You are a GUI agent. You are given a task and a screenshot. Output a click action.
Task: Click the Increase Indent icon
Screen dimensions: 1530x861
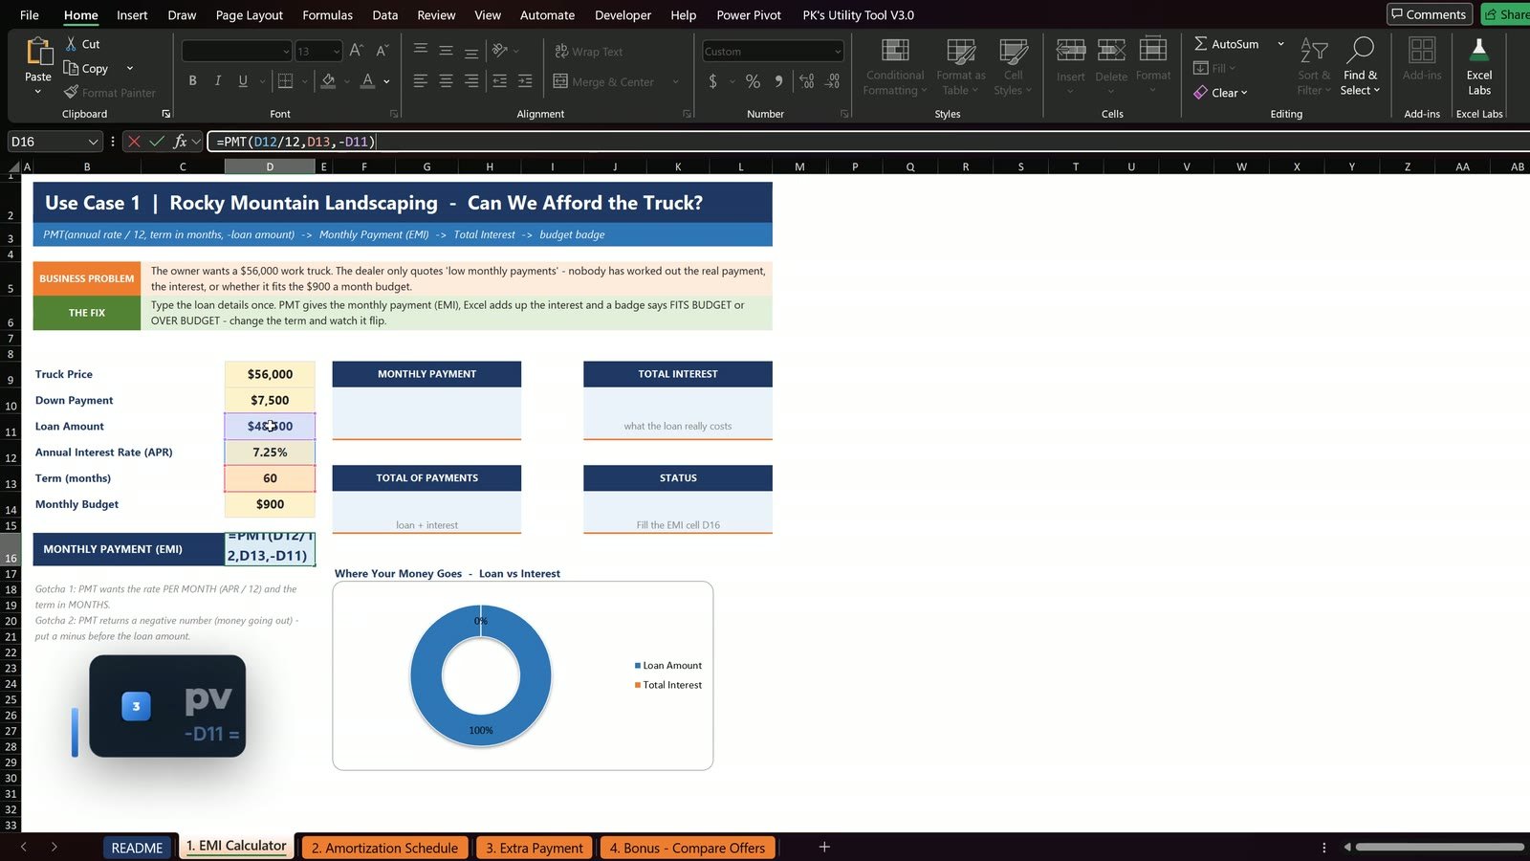(525, 81)
